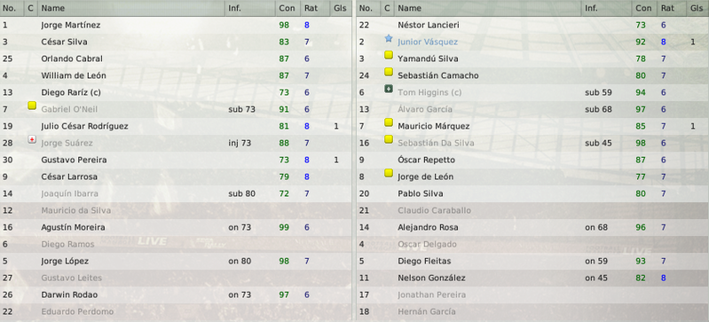The height and width of the screenshot is (322, 709).
Task: Select Agustín Moreira substitute row
Action: pyautogui.click(x=176, y=227)
